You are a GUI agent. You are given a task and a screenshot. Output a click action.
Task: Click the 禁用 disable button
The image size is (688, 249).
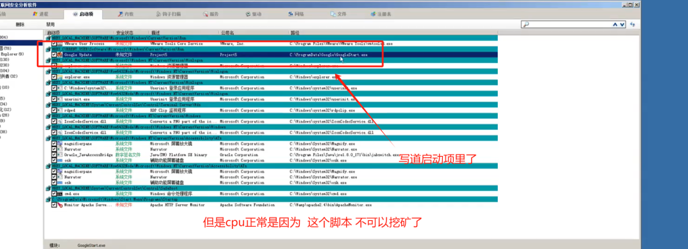(50, 25)
